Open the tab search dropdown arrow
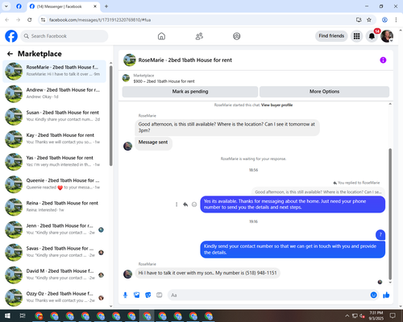This screenshot has width=403, height=322. tap(6, 6)
